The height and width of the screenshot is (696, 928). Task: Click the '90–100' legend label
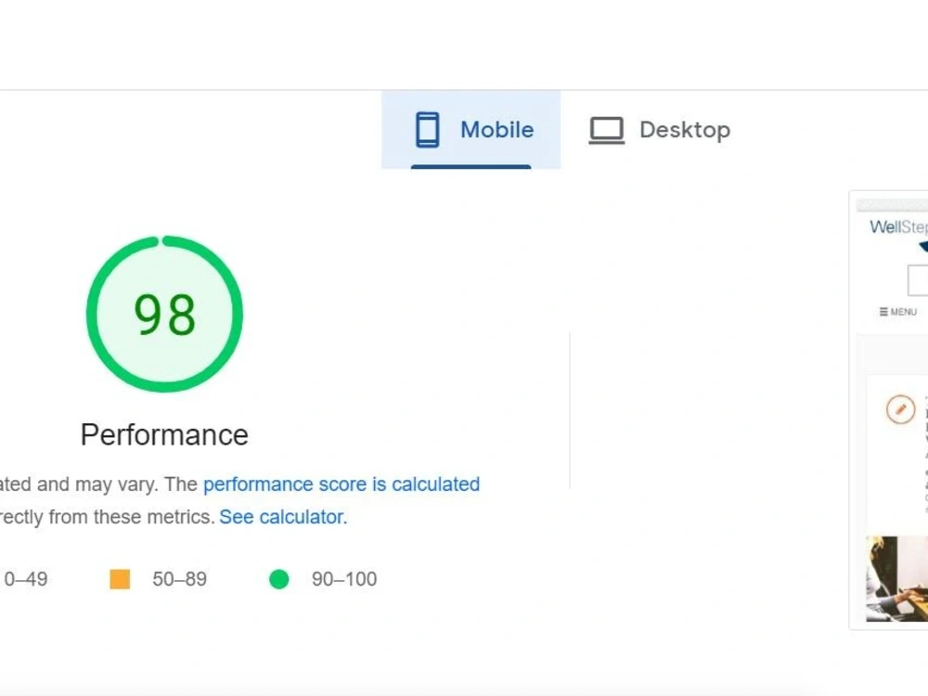click(344, 579)
